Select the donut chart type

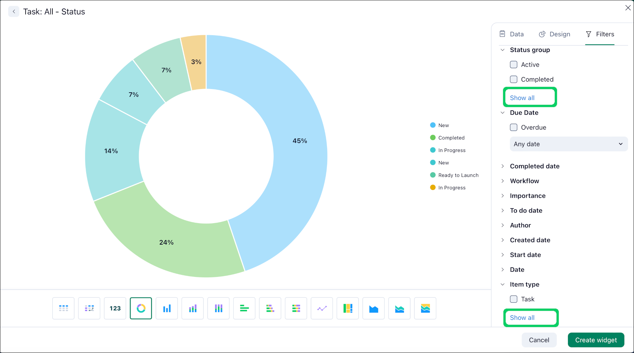[x=141, y=308]
